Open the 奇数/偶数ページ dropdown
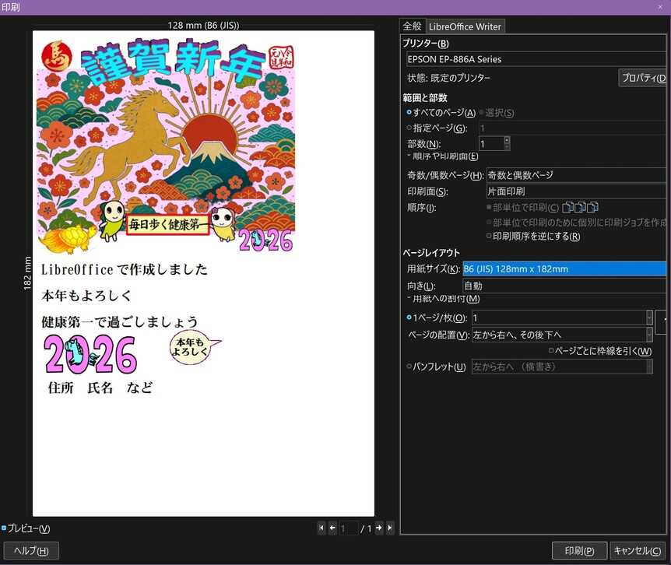The height and width of the screenshot is (565, 671). coord(575,175)
